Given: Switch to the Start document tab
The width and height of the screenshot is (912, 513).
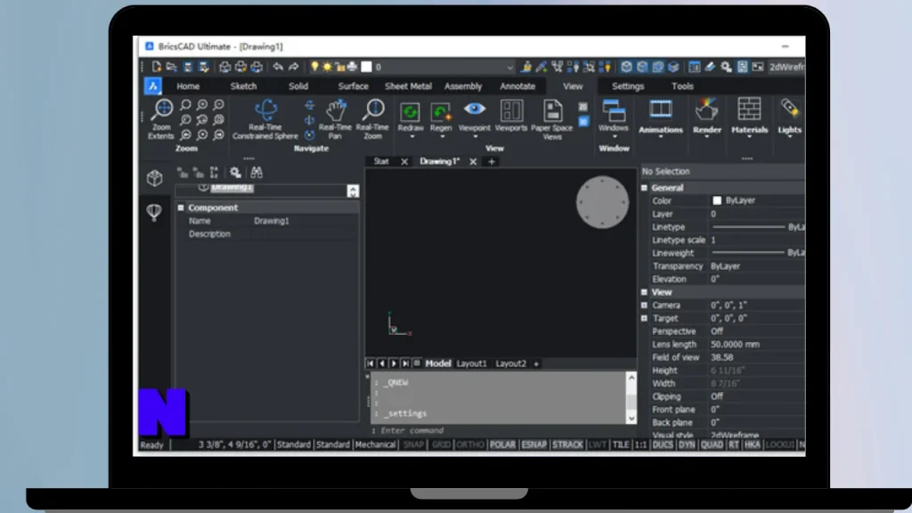Looking at the screenshot, I should pos(381,162).
